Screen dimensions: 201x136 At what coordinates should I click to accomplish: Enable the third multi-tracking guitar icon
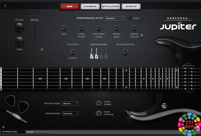(101, 54)
